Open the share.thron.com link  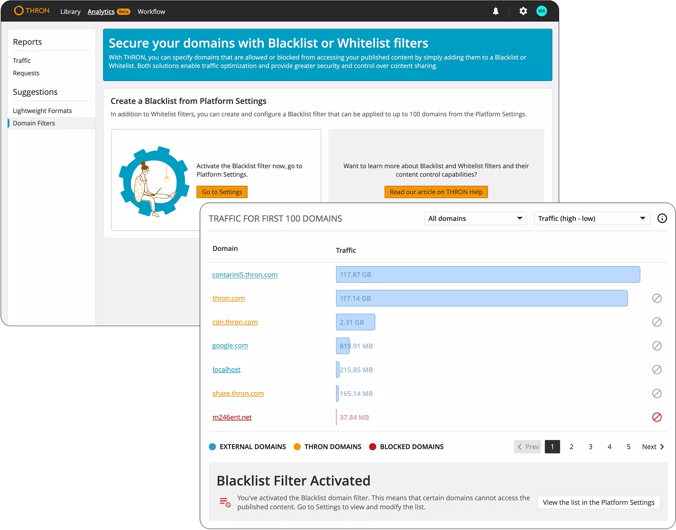click(x=238, y=393)
